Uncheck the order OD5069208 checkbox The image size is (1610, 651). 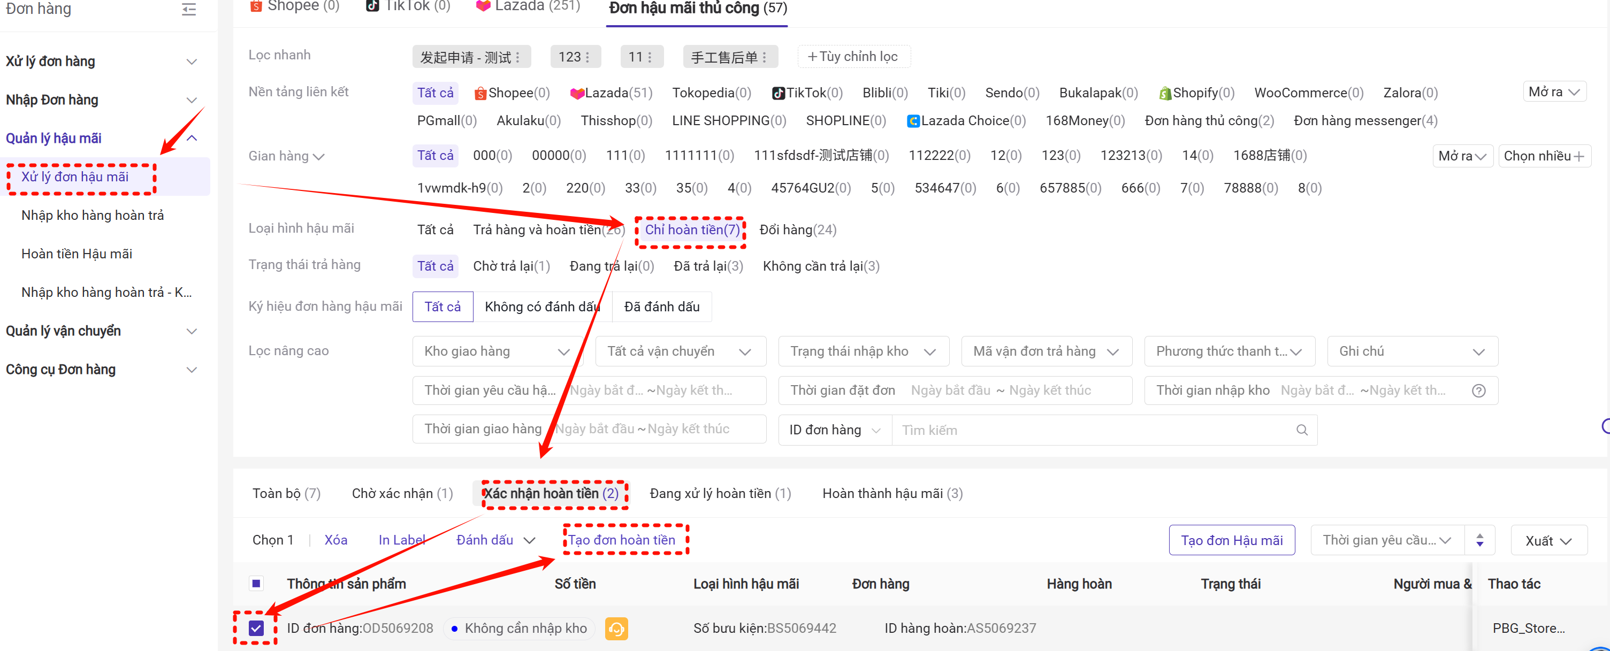256,628
